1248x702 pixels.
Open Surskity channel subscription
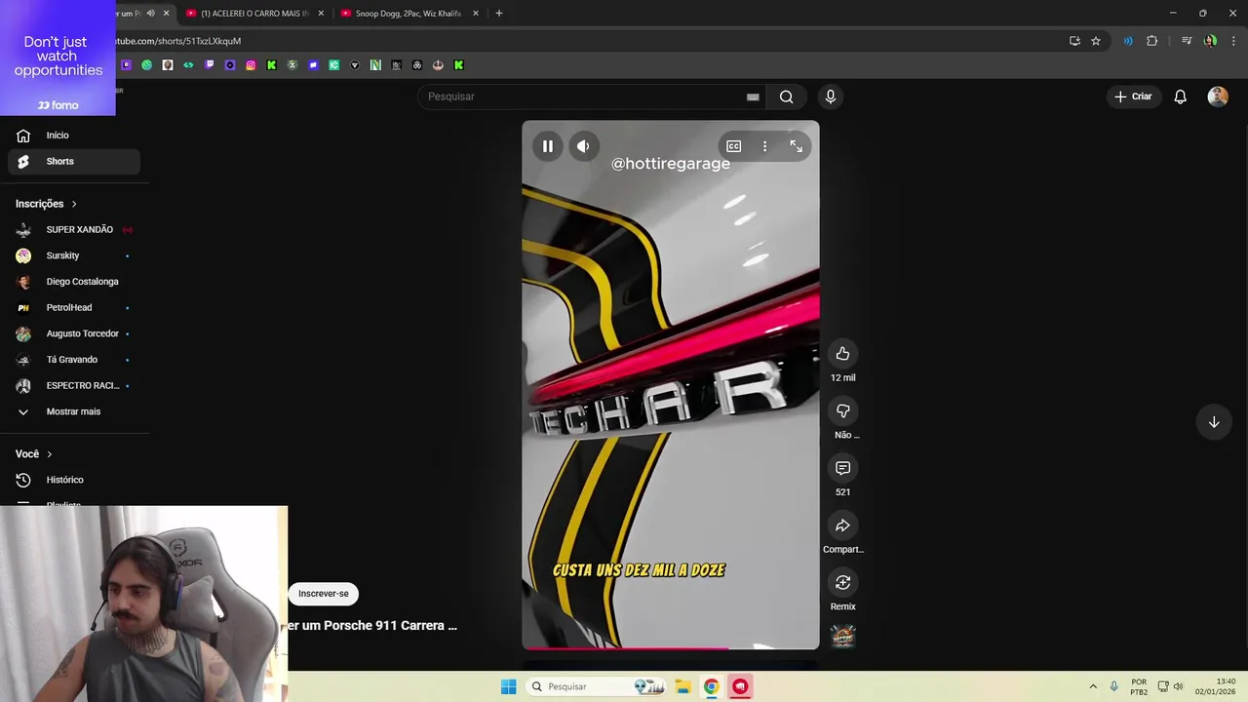(x=74, y=255)
